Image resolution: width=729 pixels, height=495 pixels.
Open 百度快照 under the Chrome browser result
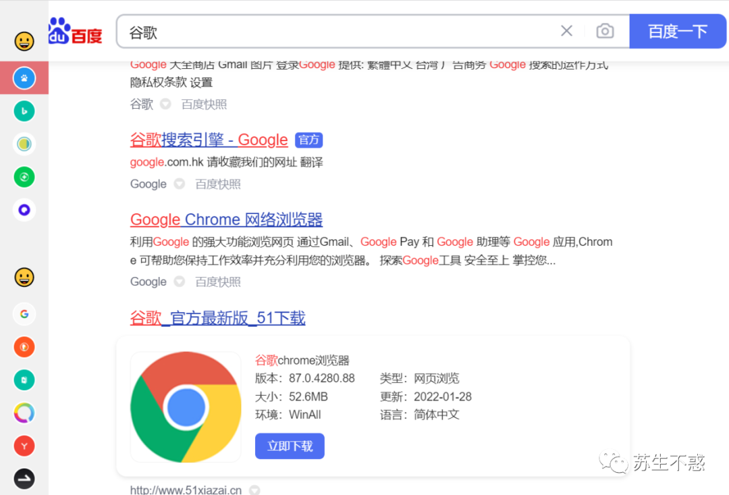tap(218, 282)
